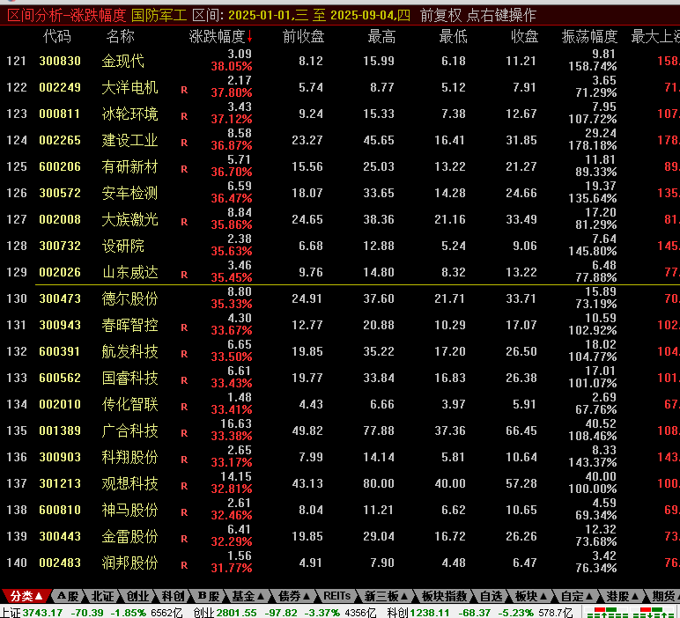The height and width of the screenshot is (618, 680).
Task: Click the R marker for 山东威达
Action: 184,276
